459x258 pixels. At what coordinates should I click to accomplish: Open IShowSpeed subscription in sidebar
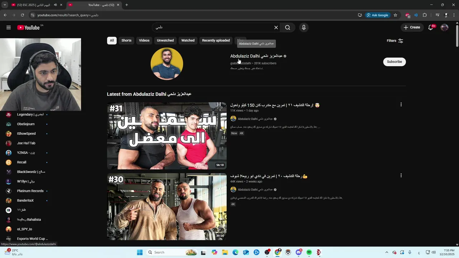pos(27,134)
